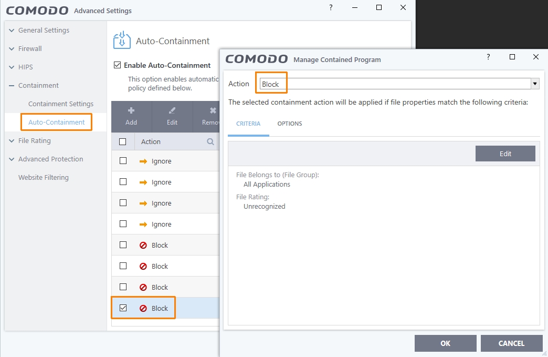
Task: Check the first Block rule checkbox
Action: (123, 244)
